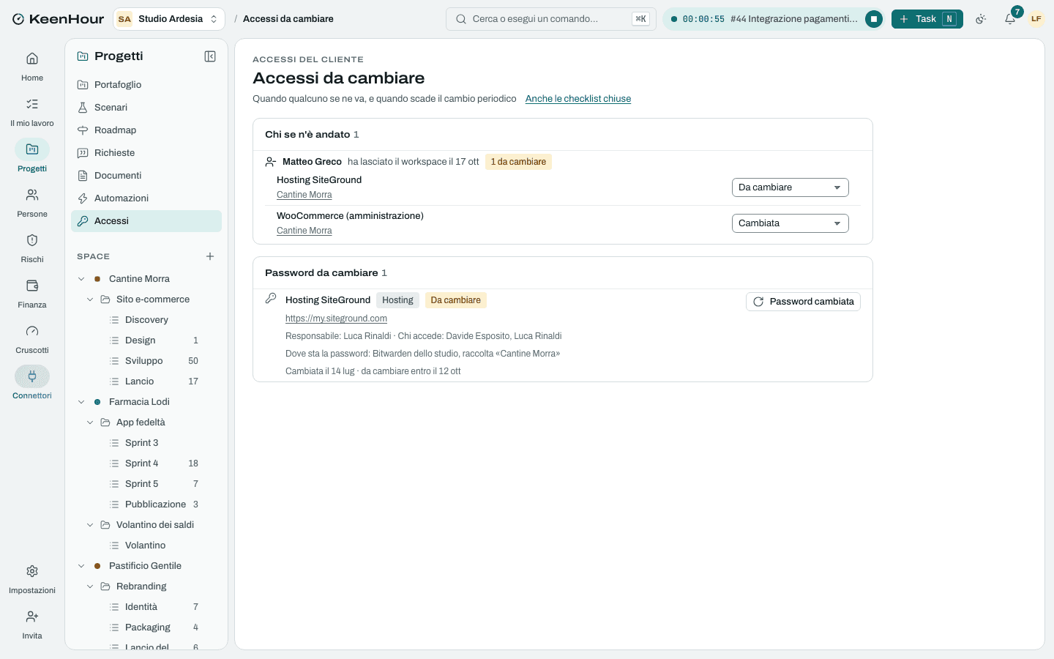Open WooCommerce status dropdown
This screenshot has height=659, width=1054.
(790, 223)
